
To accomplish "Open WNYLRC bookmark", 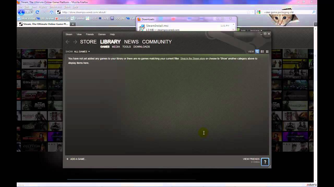I will (x=63, y=18).
